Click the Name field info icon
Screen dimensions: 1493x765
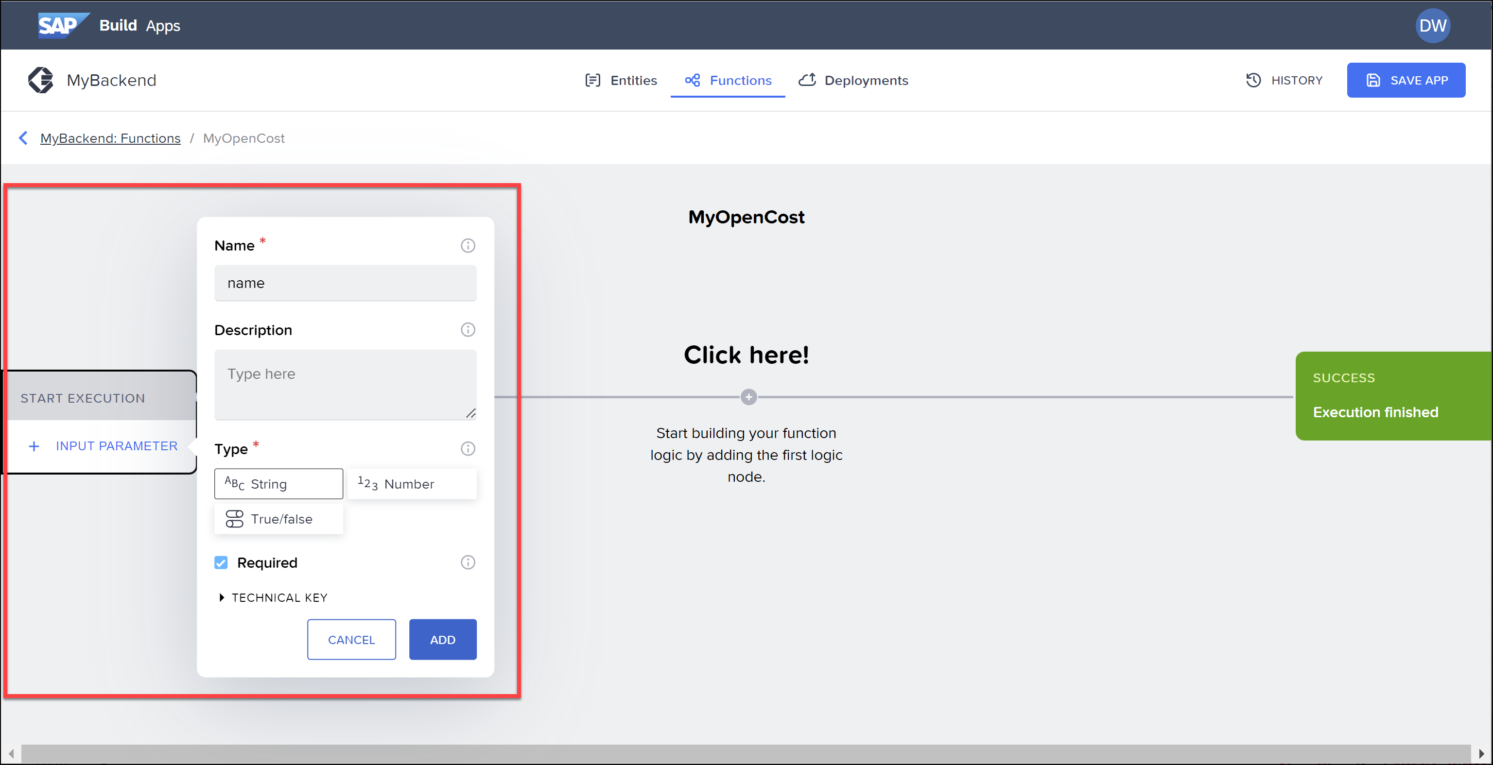468,246
